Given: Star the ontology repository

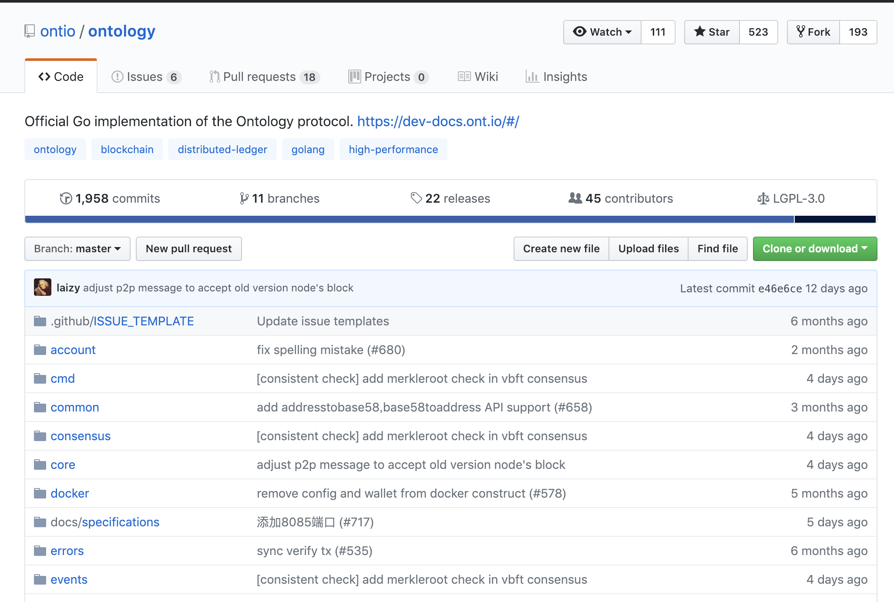Looking at the screenshot, I should pyautogui.click(x=712, y=32).
